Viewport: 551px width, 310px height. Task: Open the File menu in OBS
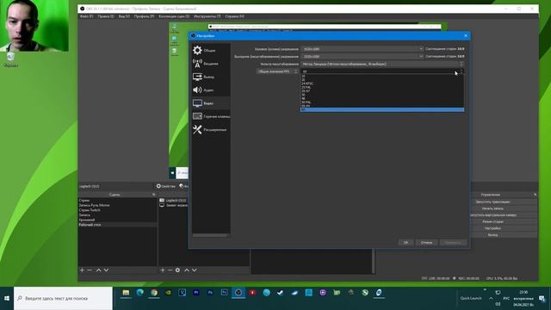coord(86,16)
